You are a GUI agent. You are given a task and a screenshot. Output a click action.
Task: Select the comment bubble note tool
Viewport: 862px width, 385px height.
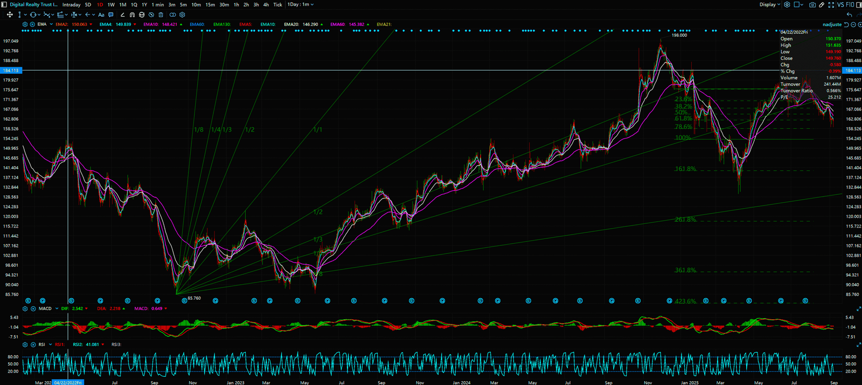coord(111,15)
